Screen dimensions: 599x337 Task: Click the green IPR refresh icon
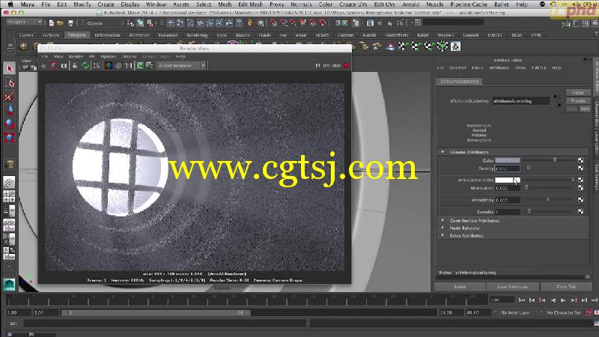point(85,66)
